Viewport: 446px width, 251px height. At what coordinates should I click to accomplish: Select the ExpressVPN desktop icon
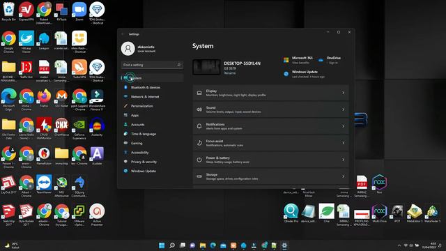[x=26, y=12]
